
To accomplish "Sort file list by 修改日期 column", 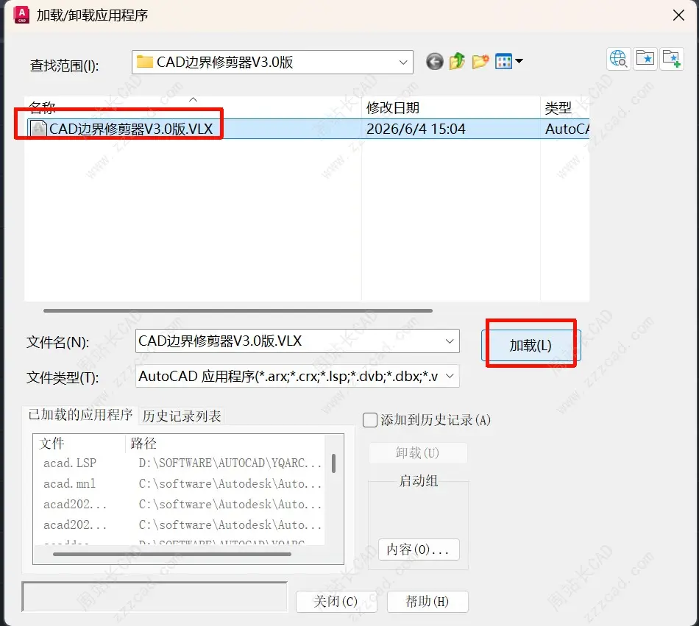I will 451,107.
